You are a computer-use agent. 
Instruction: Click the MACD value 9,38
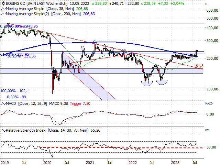pyautogui.click(x=58, y=104)
